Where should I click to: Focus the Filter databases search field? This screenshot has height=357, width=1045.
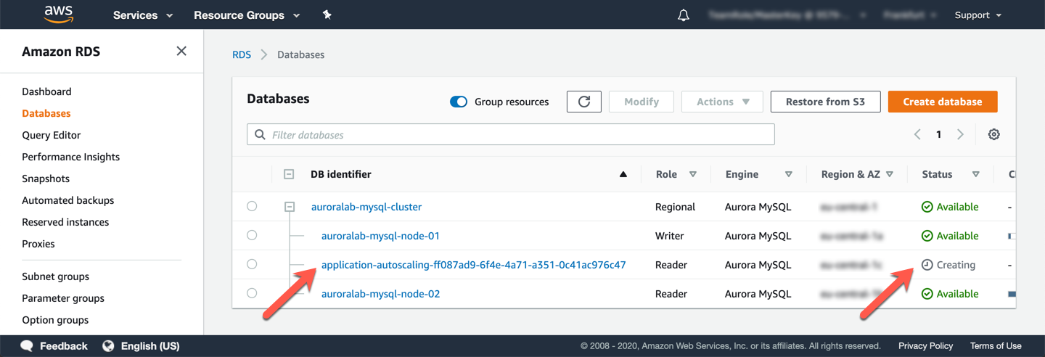point(511,134)
